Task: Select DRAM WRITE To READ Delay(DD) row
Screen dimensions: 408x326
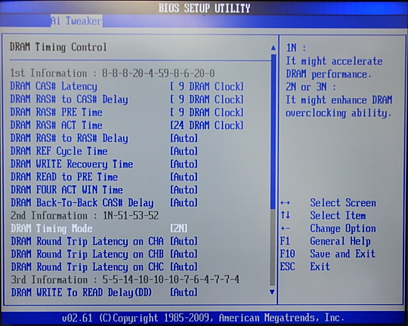Action: (x=104, y=293)
